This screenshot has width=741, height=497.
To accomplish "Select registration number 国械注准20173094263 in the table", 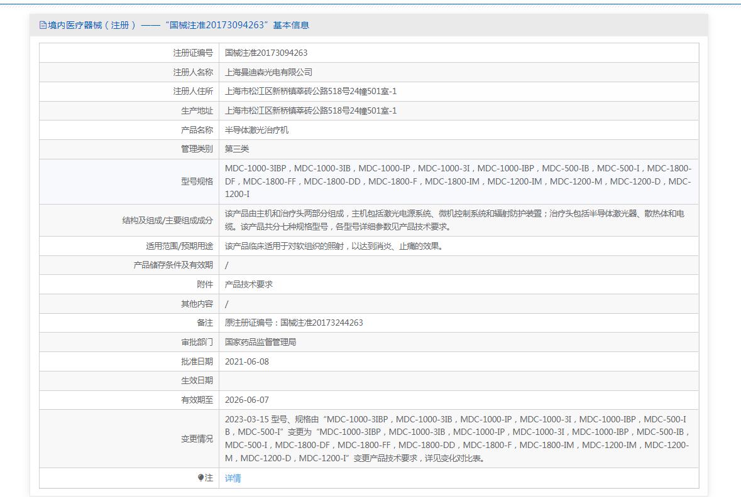I will [266, 53].
